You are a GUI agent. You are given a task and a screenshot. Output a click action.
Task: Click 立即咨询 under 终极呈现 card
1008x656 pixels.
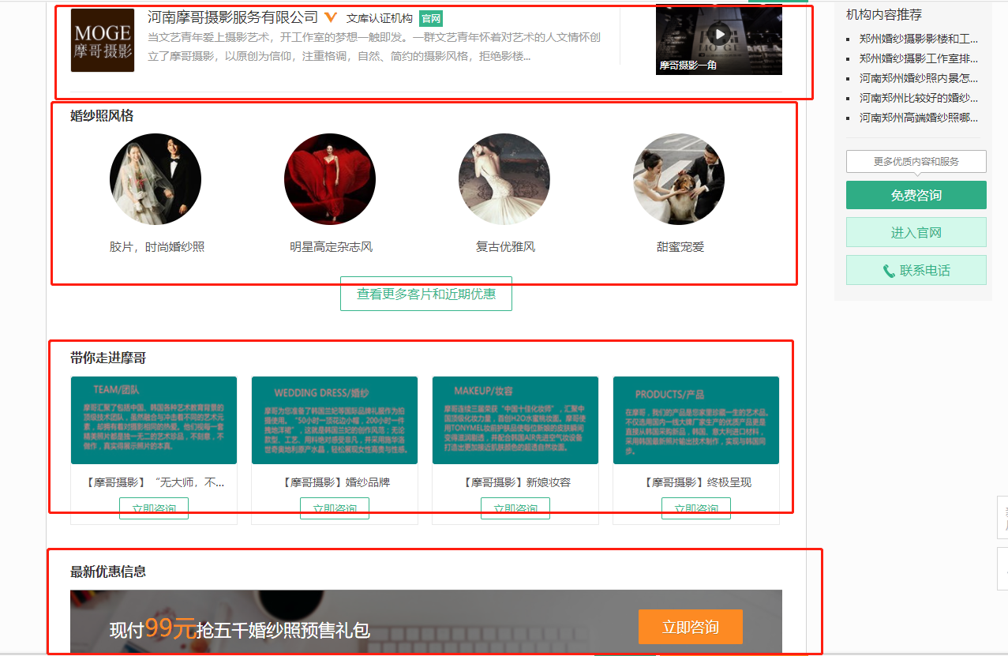[x=696, y=508]
